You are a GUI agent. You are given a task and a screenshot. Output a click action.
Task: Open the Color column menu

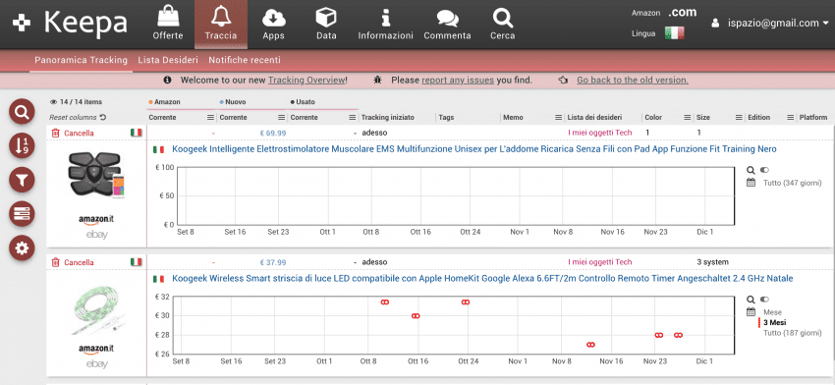point(688,118)
